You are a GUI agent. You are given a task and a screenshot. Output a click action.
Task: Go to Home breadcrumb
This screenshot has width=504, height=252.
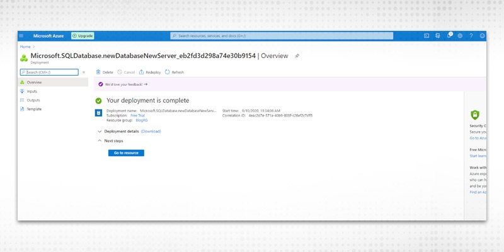[x=25, y=47]
